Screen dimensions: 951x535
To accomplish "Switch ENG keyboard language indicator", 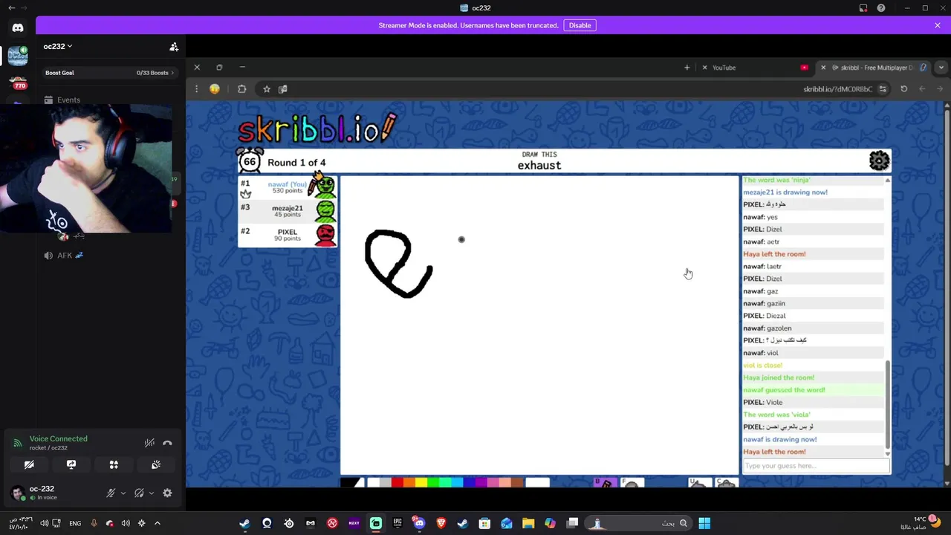I will [75, 523].
